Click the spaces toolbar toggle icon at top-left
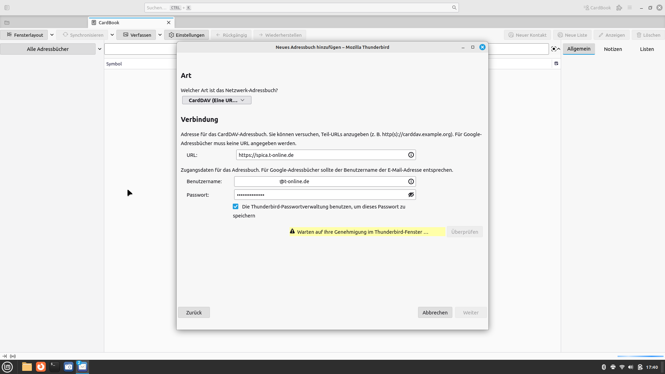 (7, 8)
